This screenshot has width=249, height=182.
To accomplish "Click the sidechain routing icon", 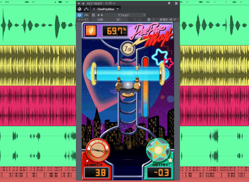I will tap(86, 9).
